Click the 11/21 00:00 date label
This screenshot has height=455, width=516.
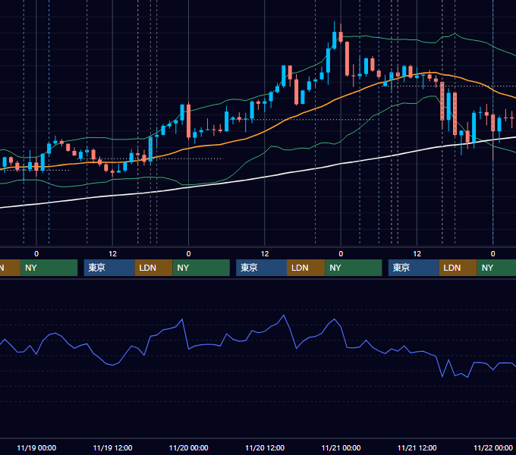(341, 447)
